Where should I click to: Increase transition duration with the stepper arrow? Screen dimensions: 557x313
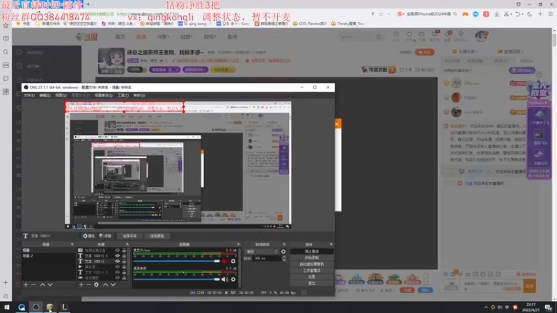pyautogui.click(x=284, y=257)
